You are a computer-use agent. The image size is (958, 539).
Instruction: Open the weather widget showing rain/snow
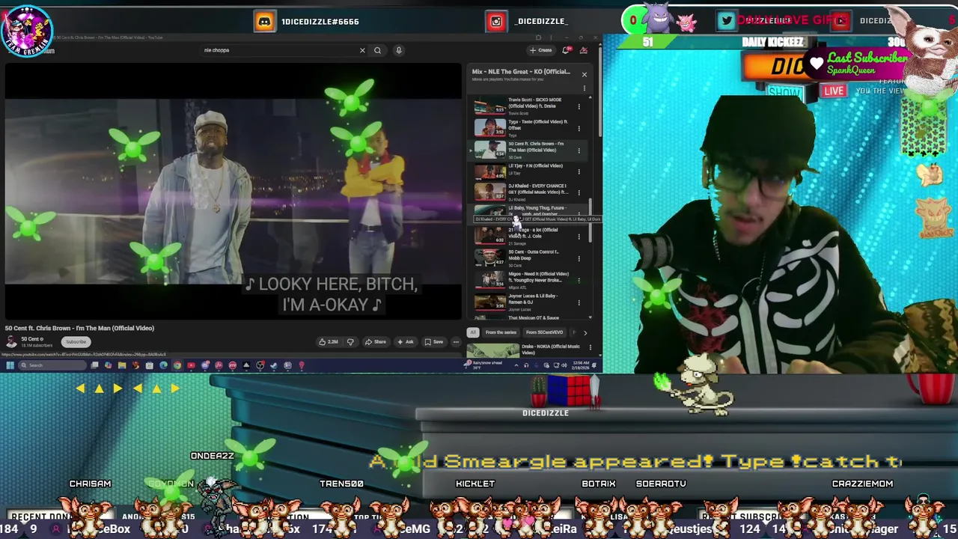click(483, 365)
